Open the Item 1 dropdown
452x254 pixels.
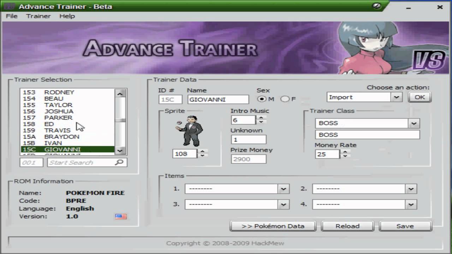pos(284,189)
